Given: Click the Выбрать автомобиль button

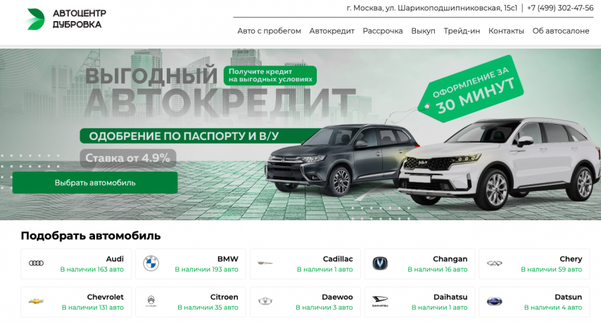Looking at the screenshot, I should pyautogui.click(x=95, y=183).
